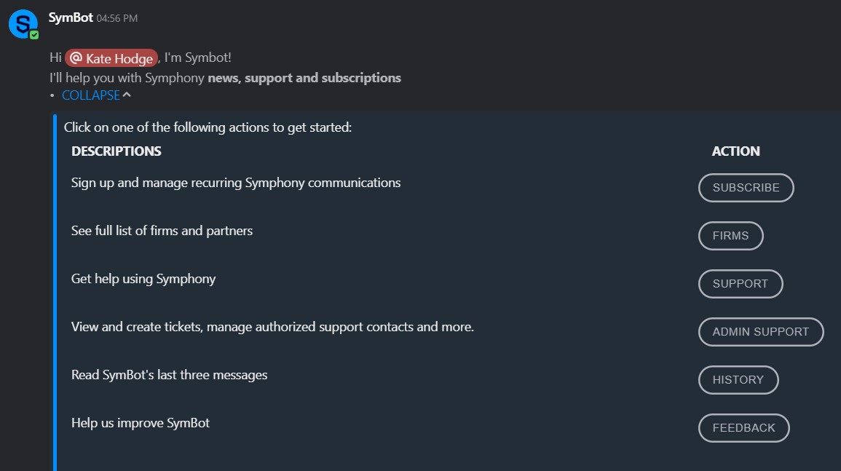Image resolution: width=841 pixels, height=471 pixels.
Task: Click the SymBot avatar icon
Action: click(x=23, y=24)
